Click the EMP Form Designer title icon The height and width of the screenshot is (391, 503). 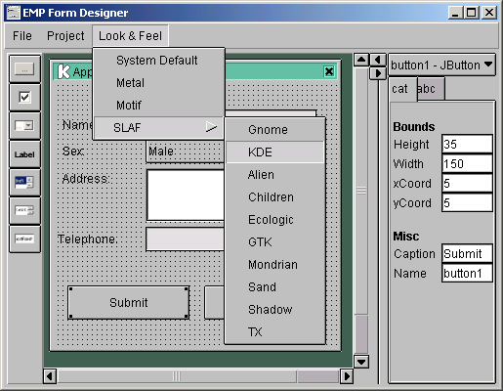click(x=13, y=13)
